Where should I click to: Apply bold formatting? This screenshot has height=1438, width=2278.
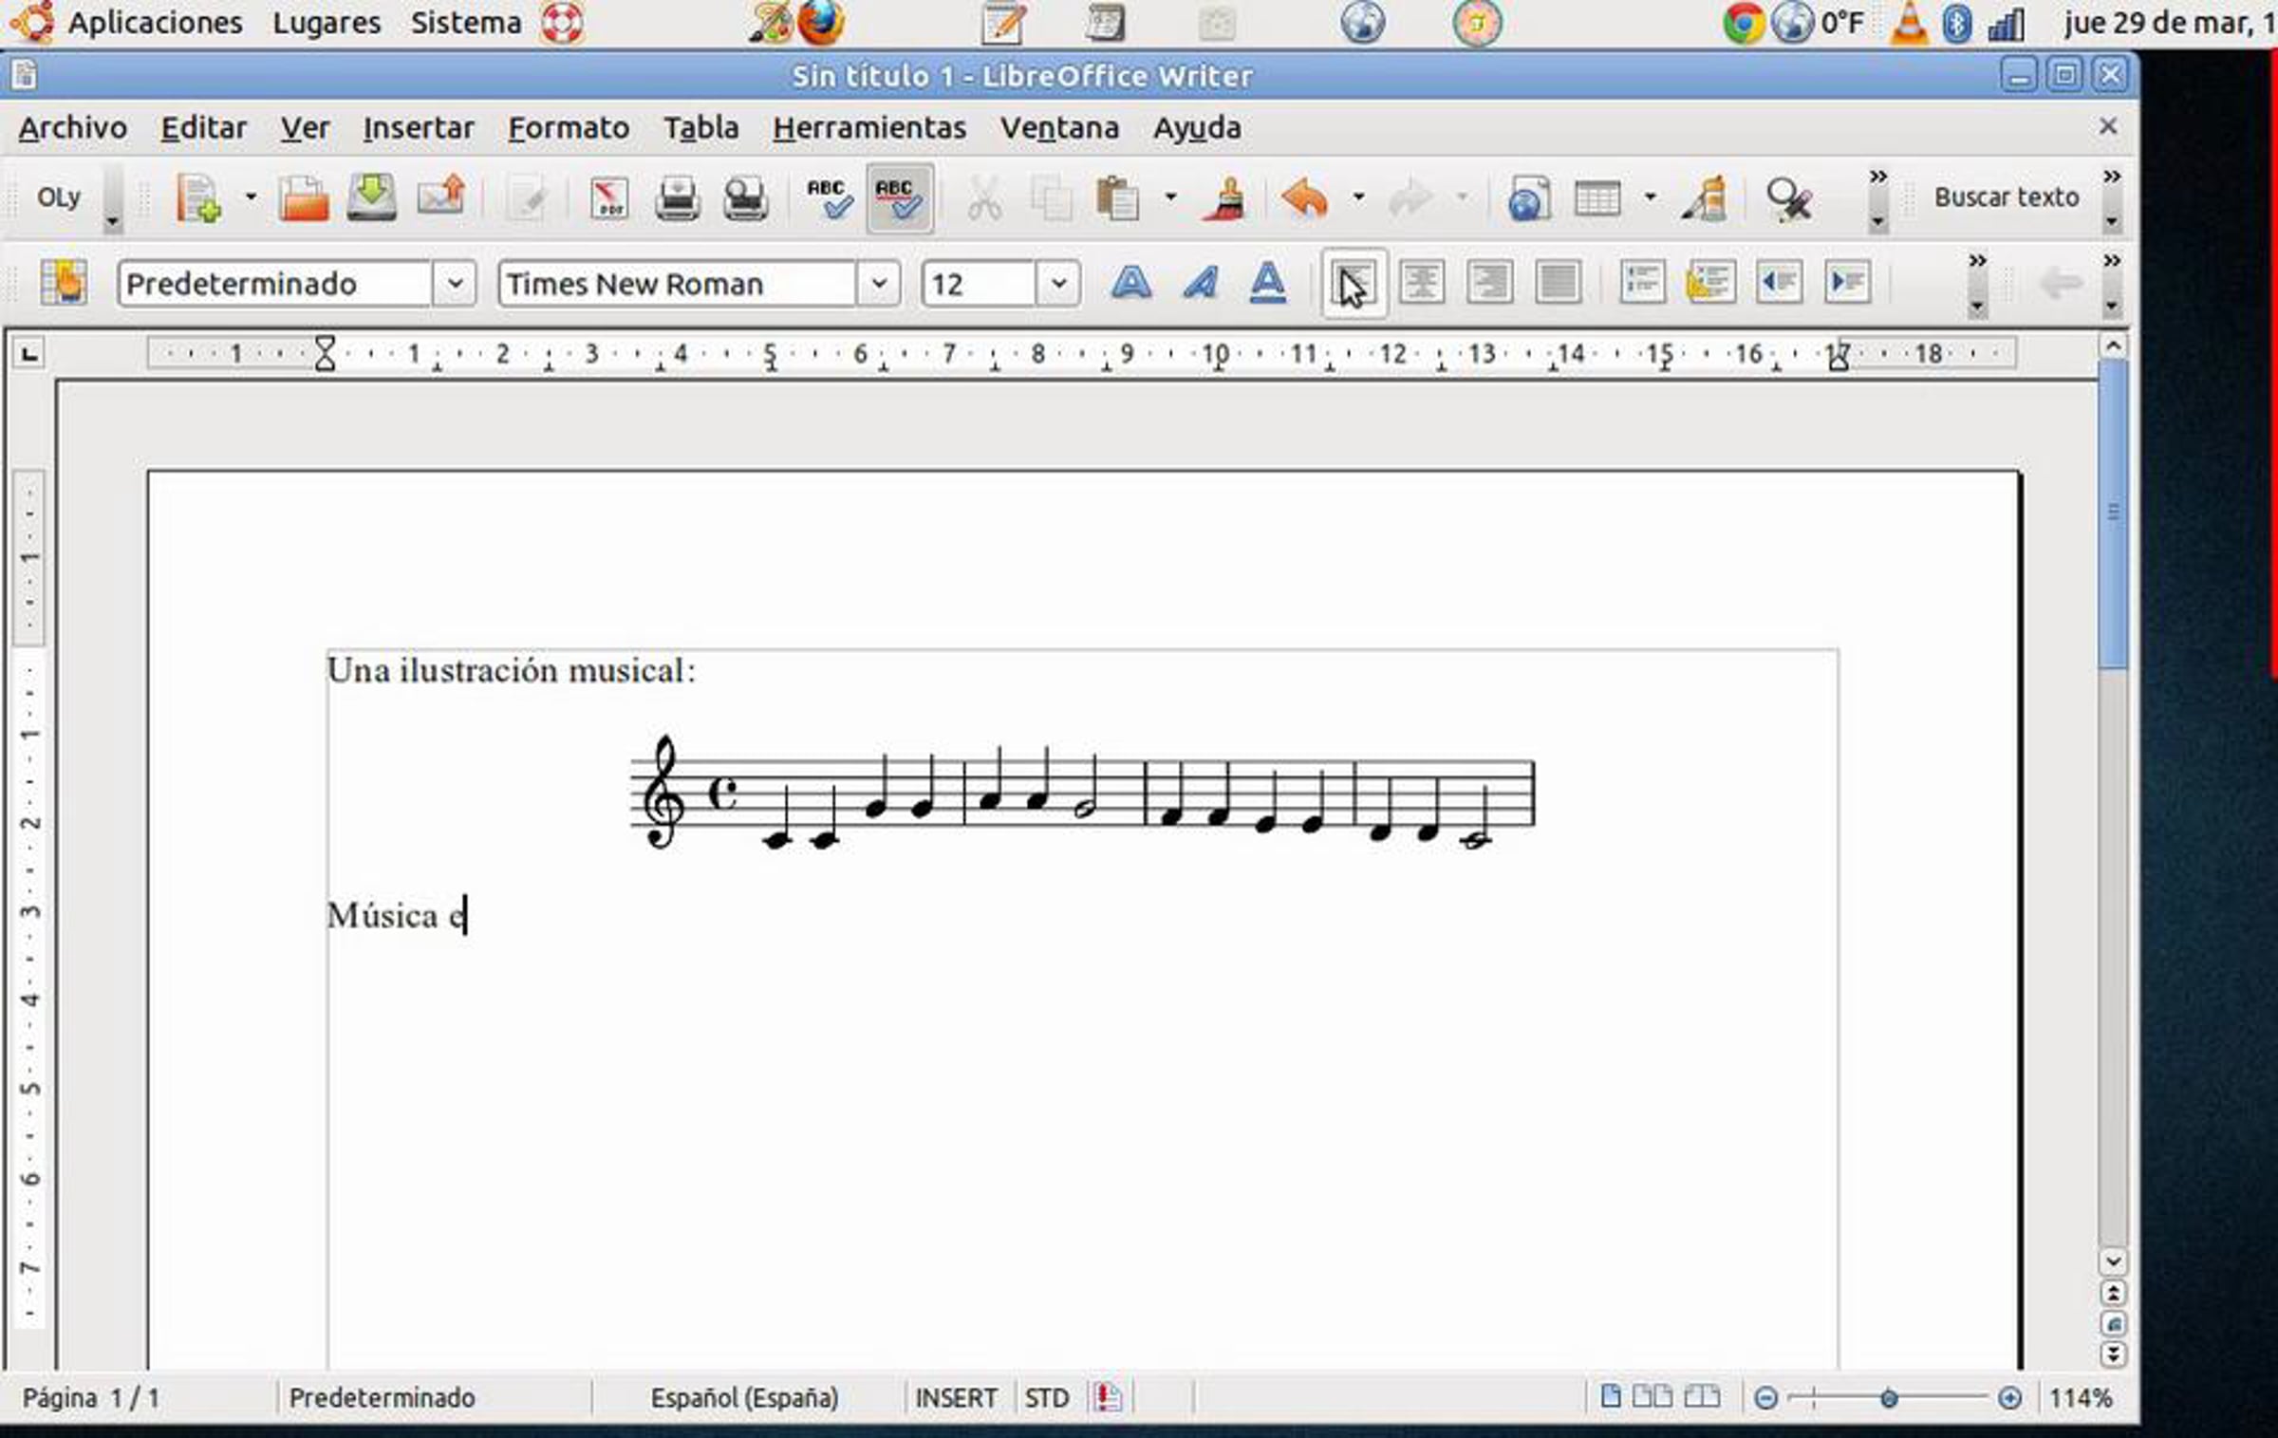[x=1131, y=283]
